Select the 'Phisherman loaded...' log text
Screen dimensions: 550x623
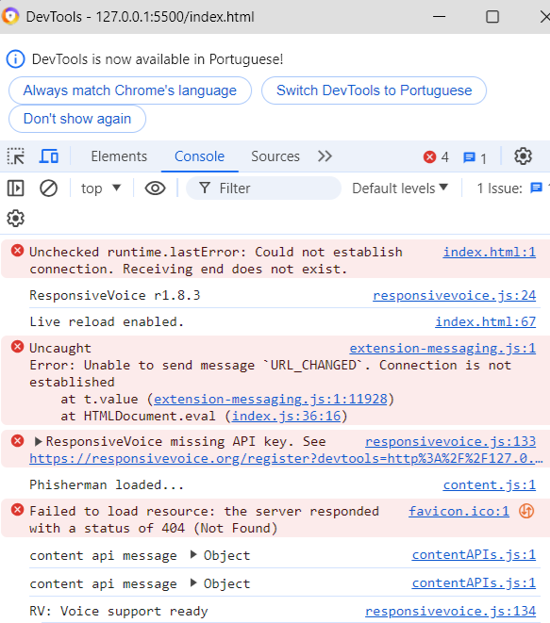point(107,484)
